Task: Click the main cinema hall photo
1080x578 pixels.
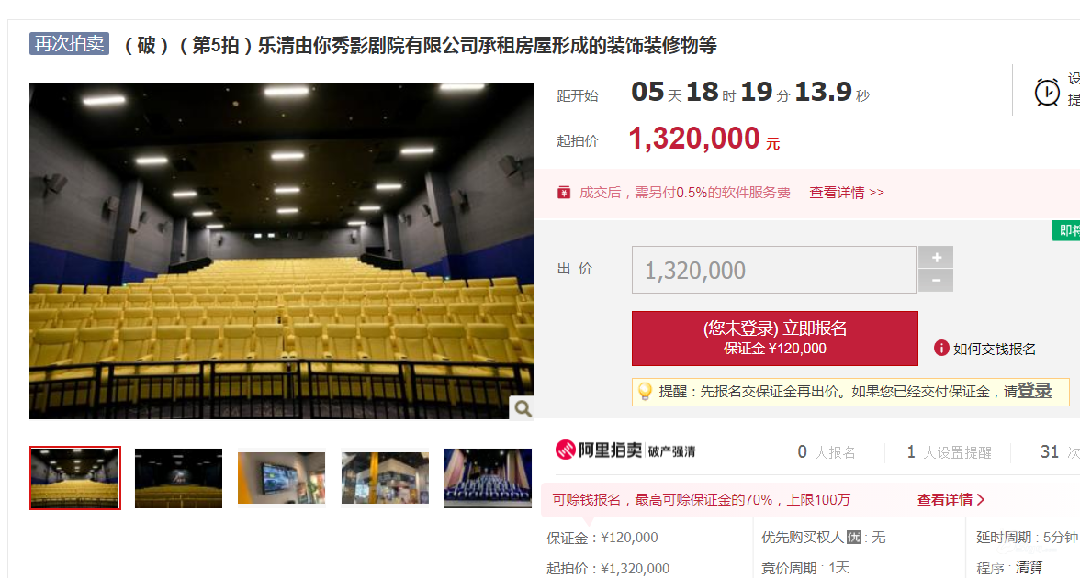Action: 282,250
